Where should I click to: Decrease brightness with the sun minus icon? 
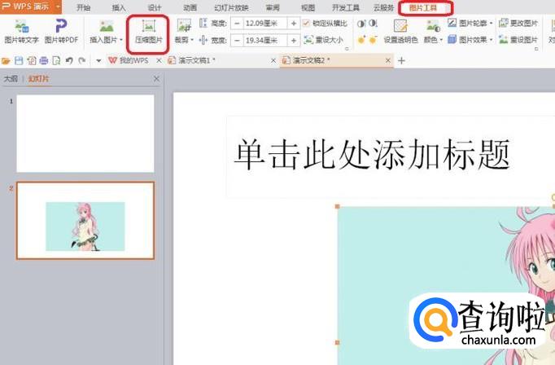(x=373, y=40)
